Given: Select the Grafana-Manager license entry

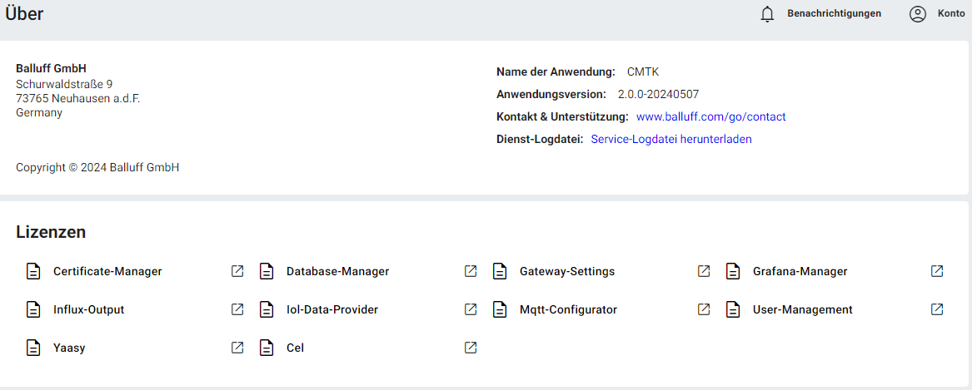Looking at the screenshot, I should pos(800,271).
